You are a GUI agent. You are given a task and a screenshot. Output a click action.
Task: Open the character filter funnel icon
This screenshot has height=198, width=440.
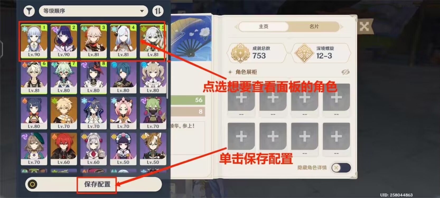[x=29, y=11]
